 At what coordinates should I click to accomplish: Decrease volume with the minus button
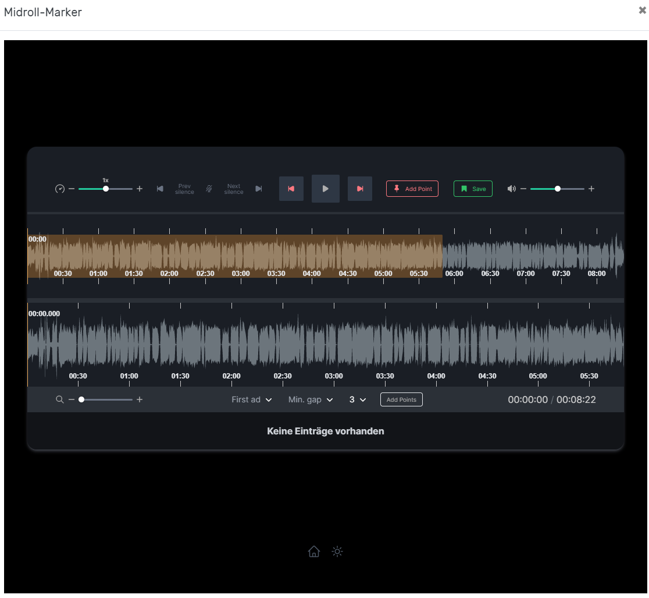[x=523, y=189]
